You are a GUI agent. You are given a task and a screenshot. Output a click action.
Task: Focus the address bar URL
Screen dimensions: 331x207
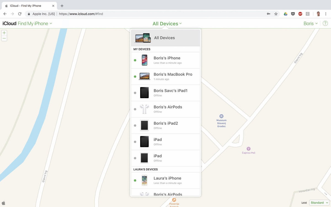point(81,14)
